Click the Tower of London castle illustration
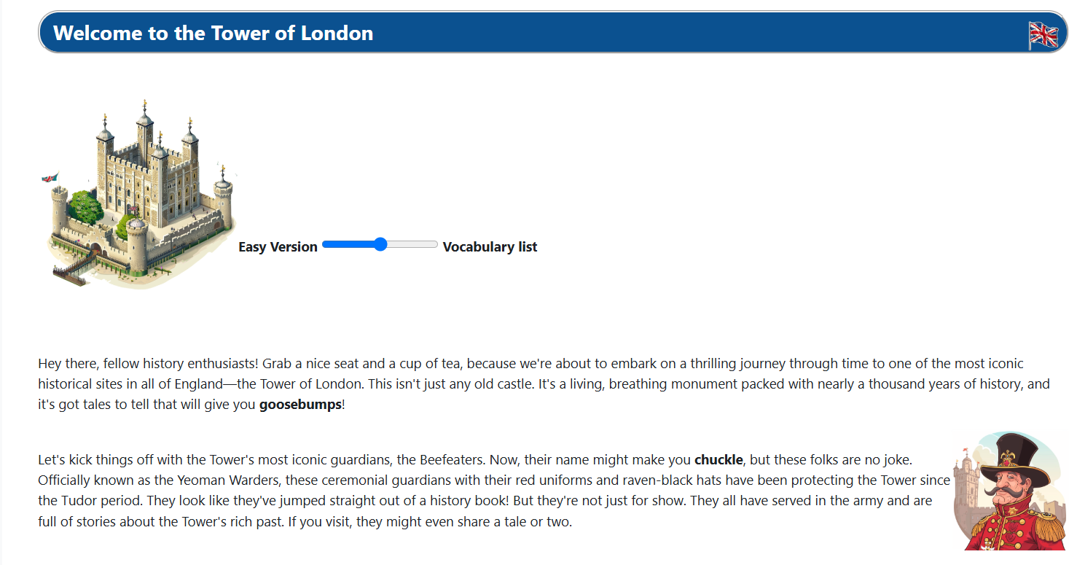 coord(138,193)
